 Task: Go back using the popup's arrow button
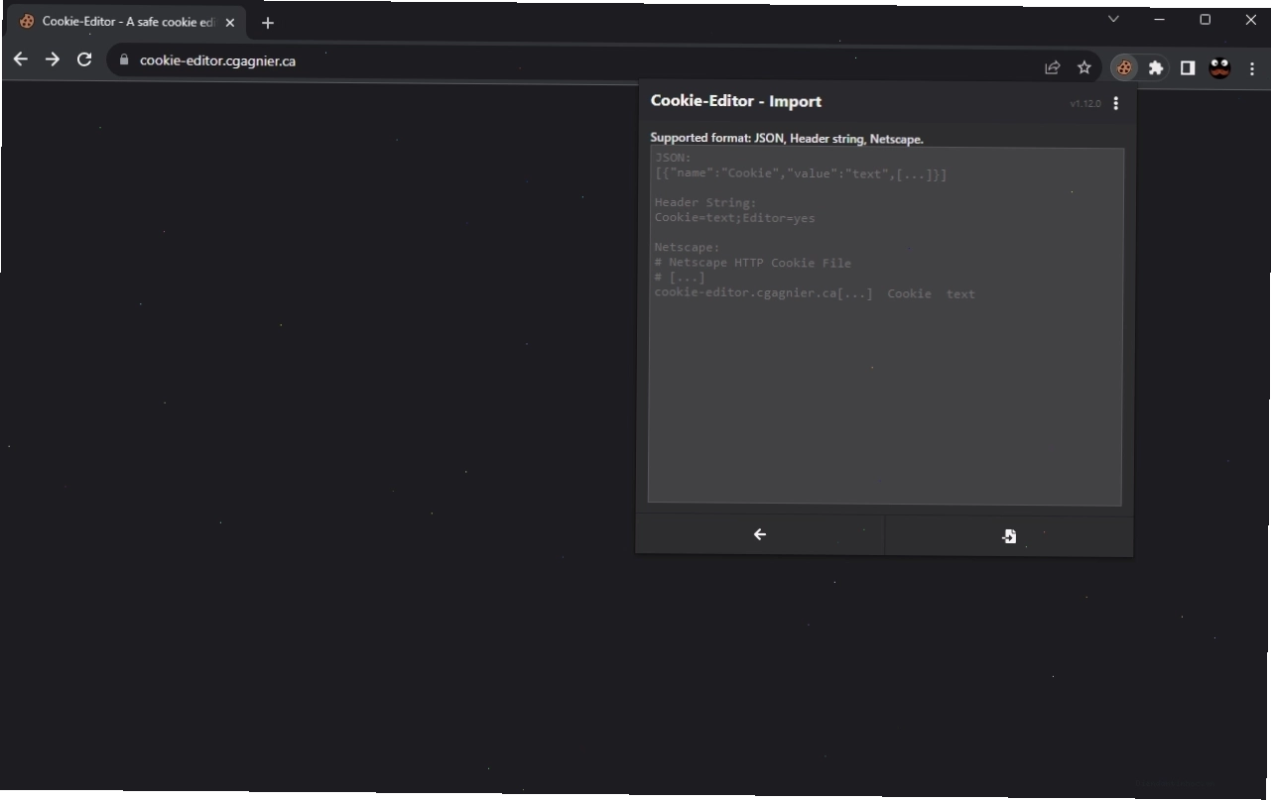pyautogui.click(x=760, y=534)
